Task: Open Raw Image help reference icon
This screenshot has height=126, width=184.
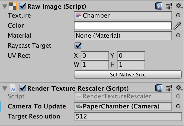Action: (x=158, y=6)
